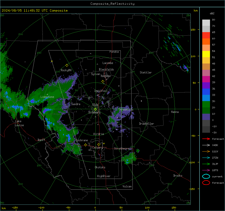
Task: Click the Airdrie city label
Action: tap(98, 134)
